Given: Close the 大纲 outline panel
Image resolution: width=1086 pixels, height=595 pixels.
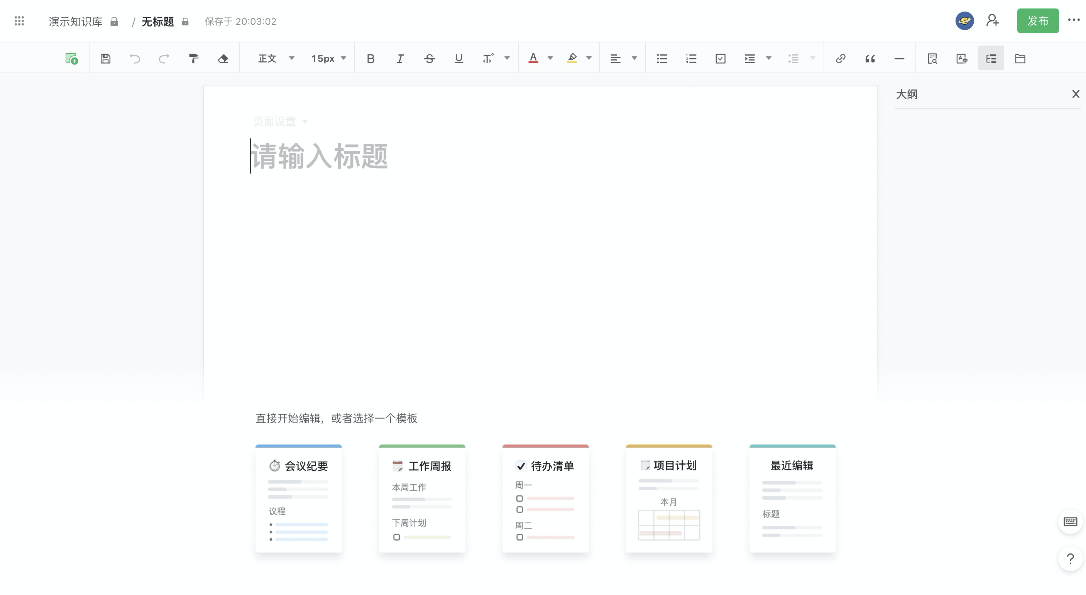Looking at the screenshot, I should coord(1076,94).
